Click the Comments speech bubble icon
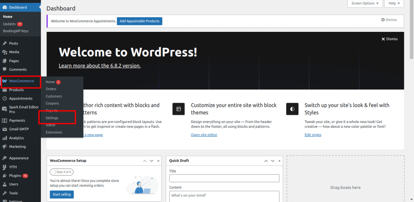Image resolution: width=414 pixels, height=202 pixels. coord(4,69)
